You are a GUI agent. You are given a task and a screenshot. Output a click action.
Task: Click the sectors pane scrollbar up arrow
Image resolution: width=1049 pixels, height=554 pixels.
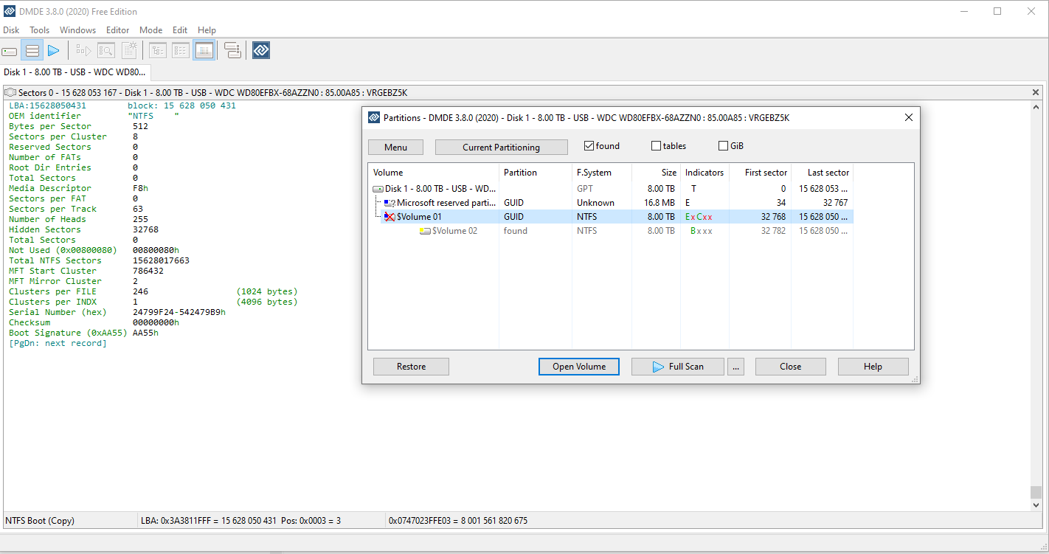[x=1036, y=106]
